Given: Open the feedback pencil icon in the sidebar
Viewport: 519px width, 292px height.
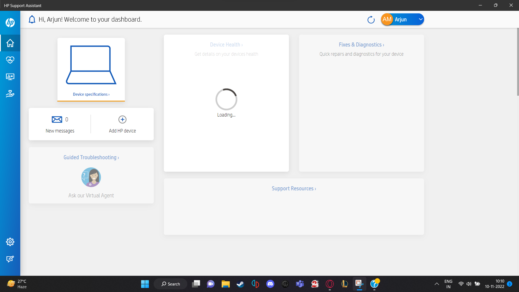Looking at the screenshot, I should [10, 259].
